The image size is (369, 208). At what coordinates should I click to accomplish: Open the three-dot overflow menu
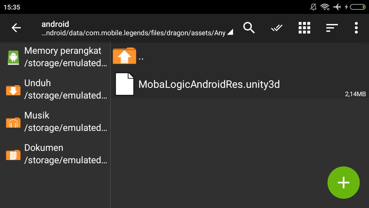coord(356,28)
